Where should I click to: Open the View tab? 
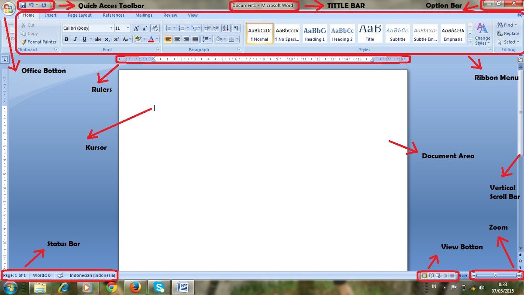(193, 15)
